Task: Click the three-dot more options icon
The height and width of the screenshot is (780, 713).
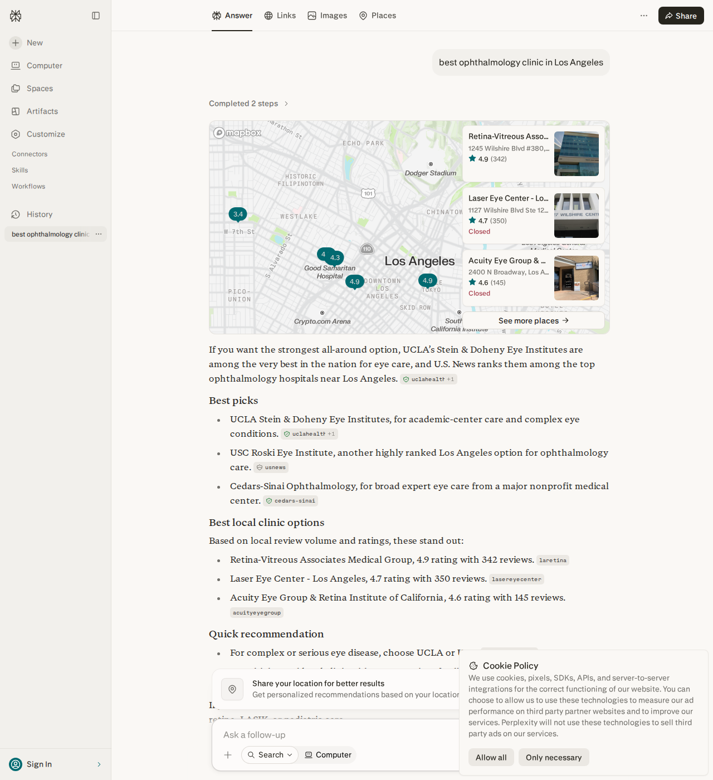Action: (x=644, y=16)
